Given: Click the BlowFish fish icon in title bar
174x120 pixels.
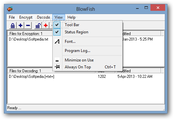Looking at the screenshot, I should 10,9.
